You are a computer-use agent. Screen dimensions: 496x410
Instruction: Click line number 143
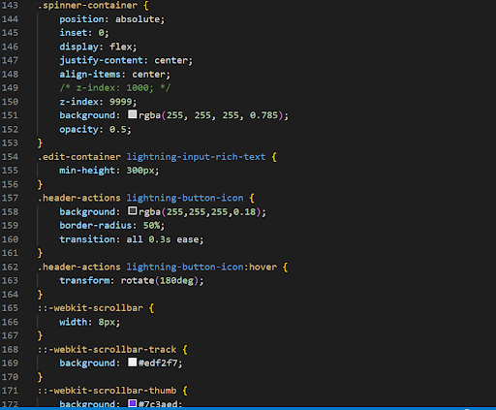[10, 6]
